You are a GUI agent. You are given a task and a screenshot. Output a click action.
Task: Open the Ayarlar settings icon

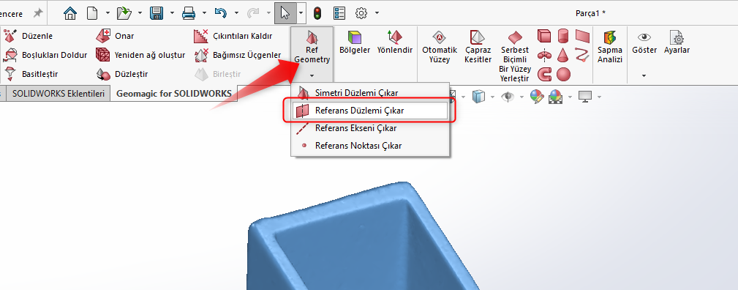pyautogui.click(x=677, y=42)
